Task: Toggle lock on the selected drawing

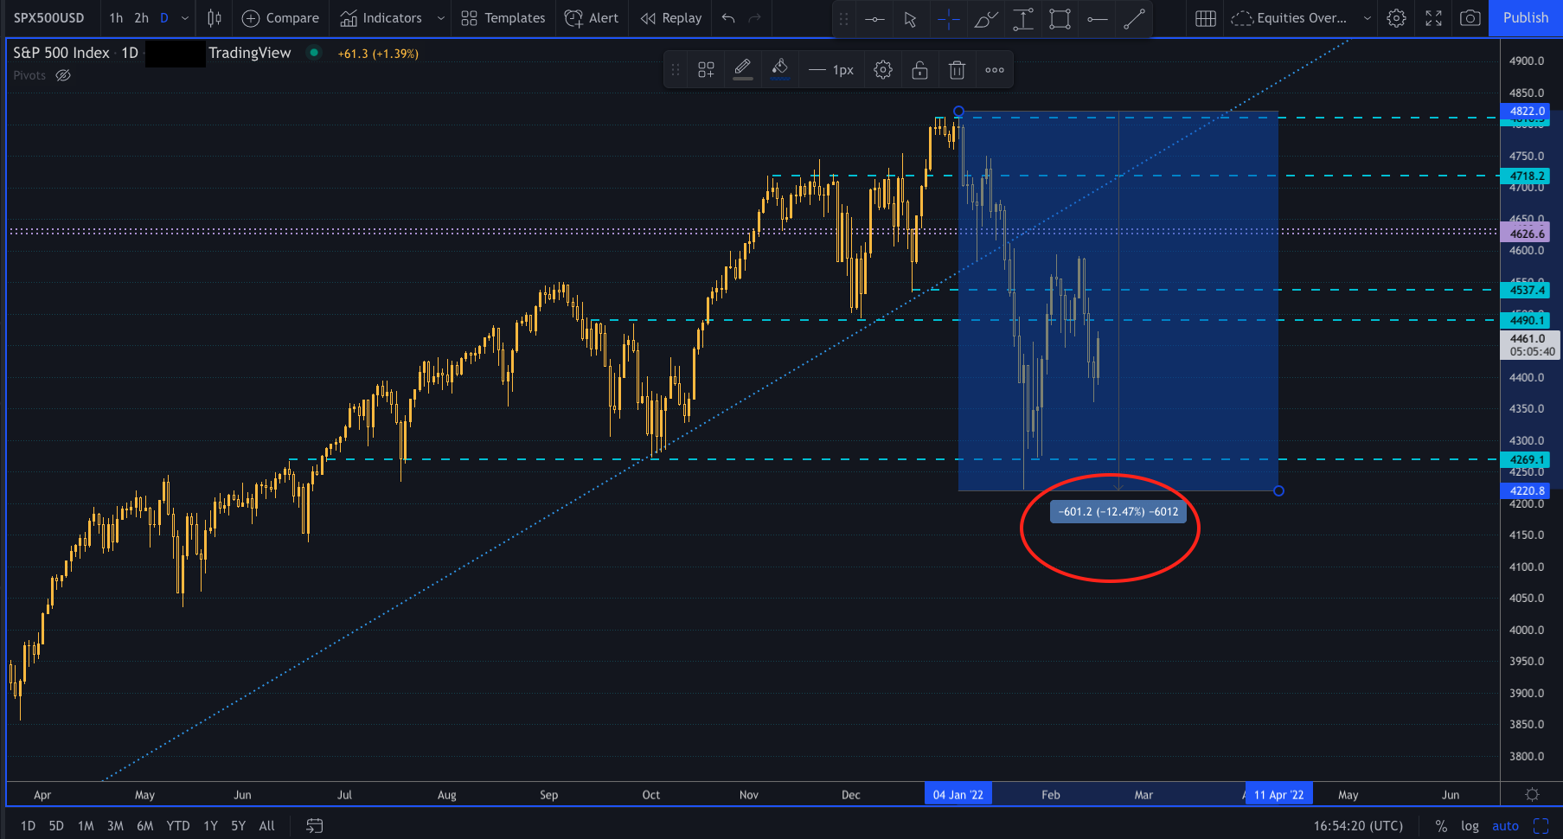Action: (919, 70)
